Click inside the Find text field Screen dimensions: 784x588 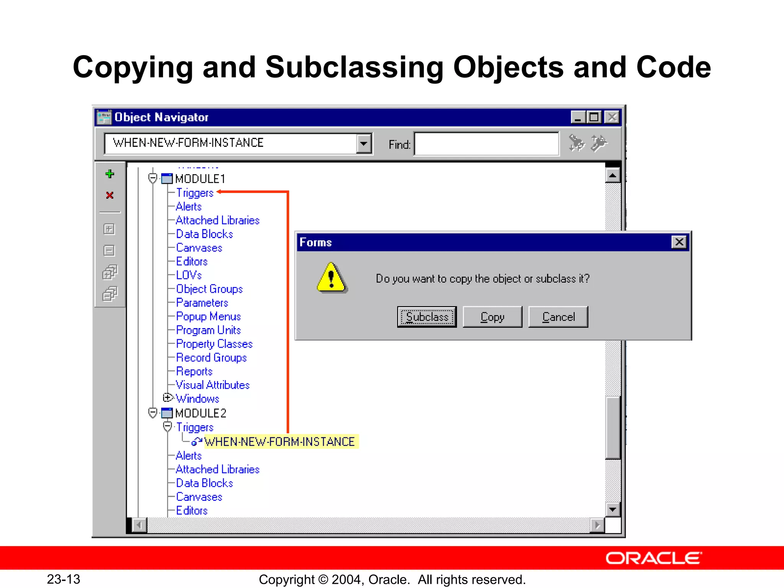click(x=486, y=144)
